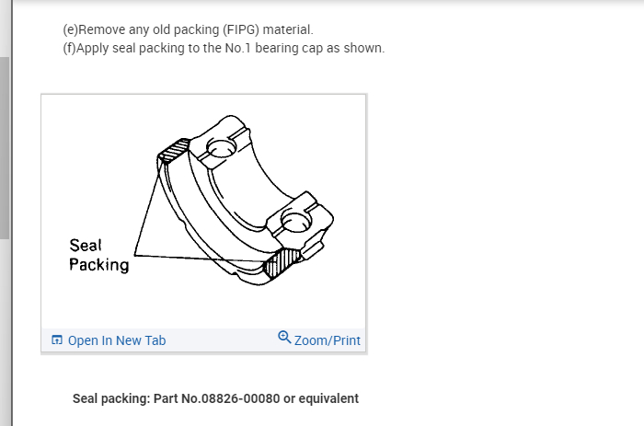Viewport: 644px width, 426px height.
Task: Click the magnifier icon beside Zoom/Print
Action: (284, 338)
